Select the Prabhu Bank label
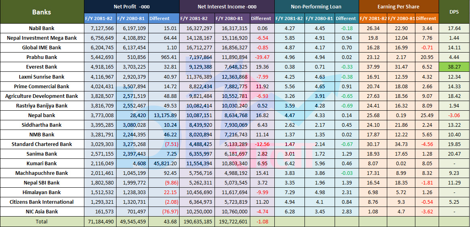Viewport: 470px width, 227px height. [42, 57]
